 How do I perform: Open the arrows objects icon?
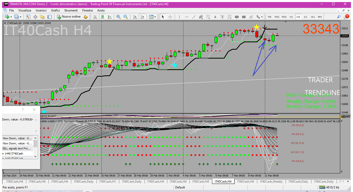pos(258,17)
